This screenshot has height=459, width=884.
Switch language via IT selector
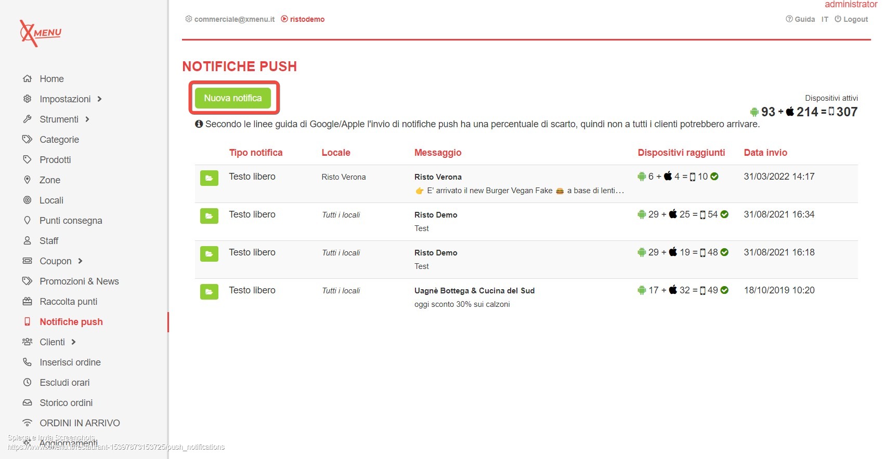pos(825,19)
